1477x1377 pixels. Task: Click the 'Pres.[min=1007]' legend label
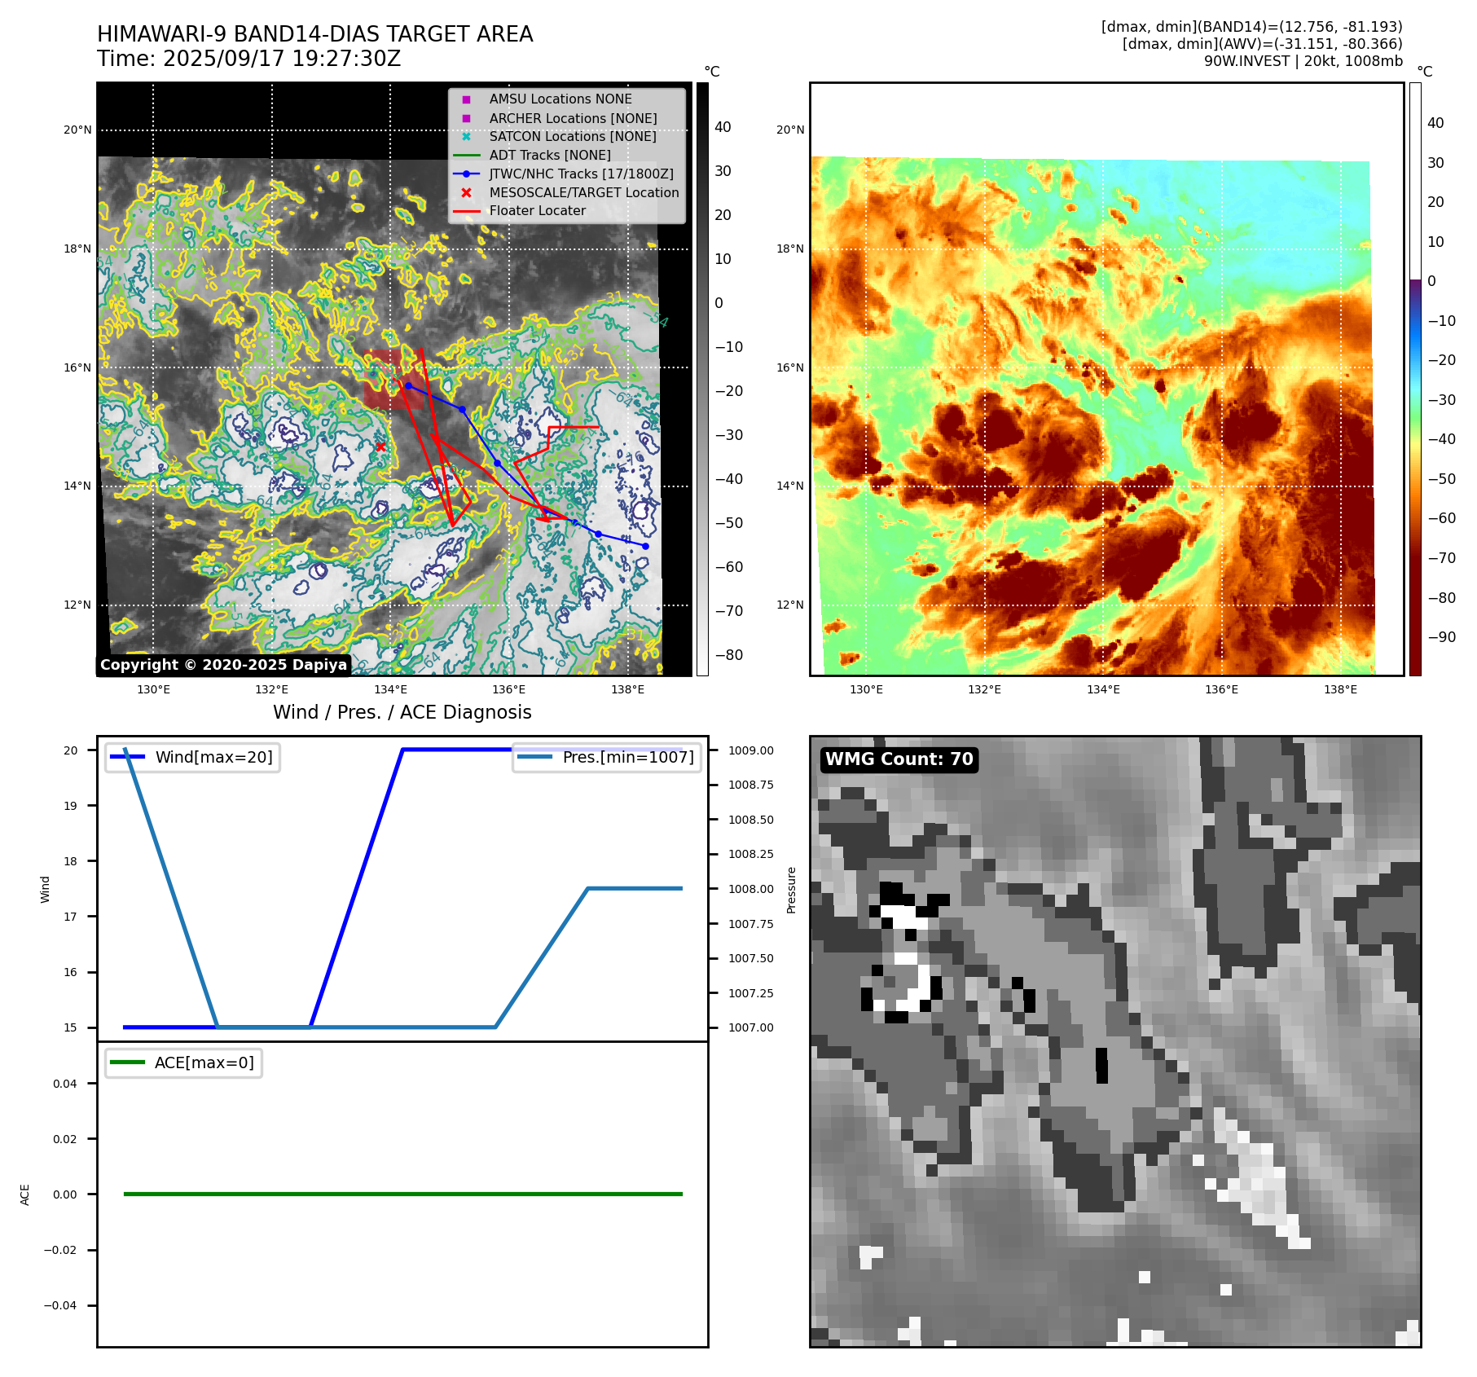[629, 757]
